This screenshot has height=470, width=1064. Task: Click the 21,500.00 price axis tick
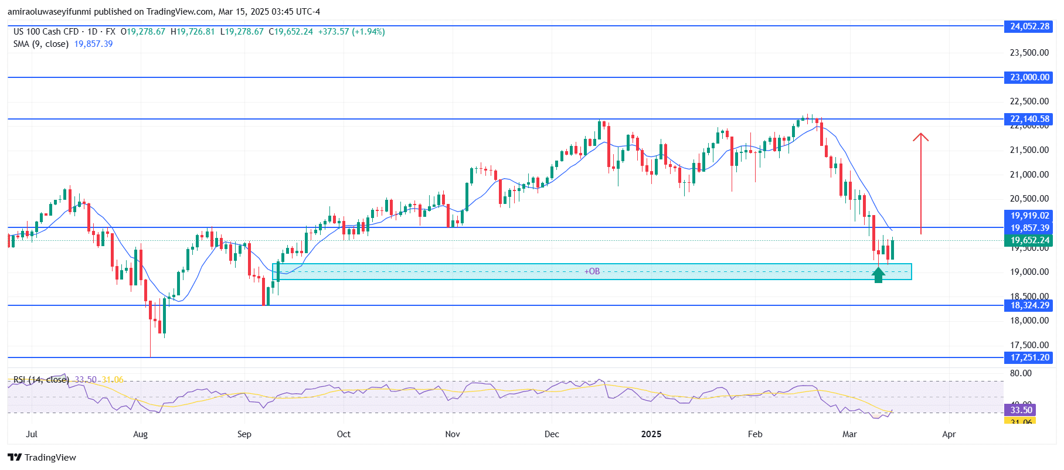[x=1029, y=150]
